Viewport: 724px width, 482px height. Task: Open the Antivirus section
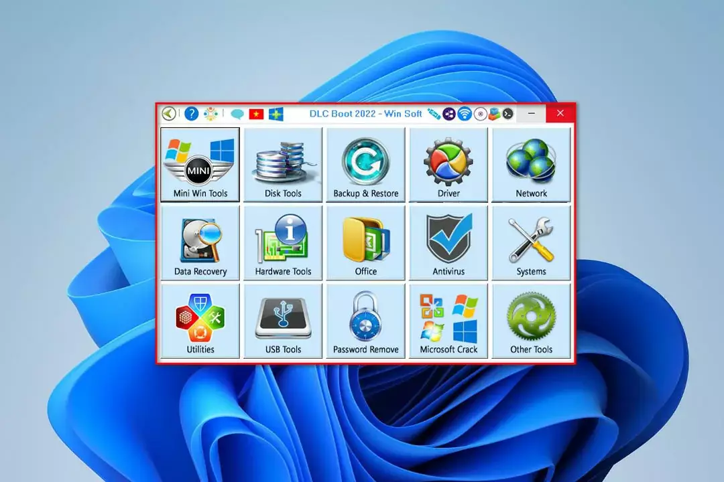[448, 243]
